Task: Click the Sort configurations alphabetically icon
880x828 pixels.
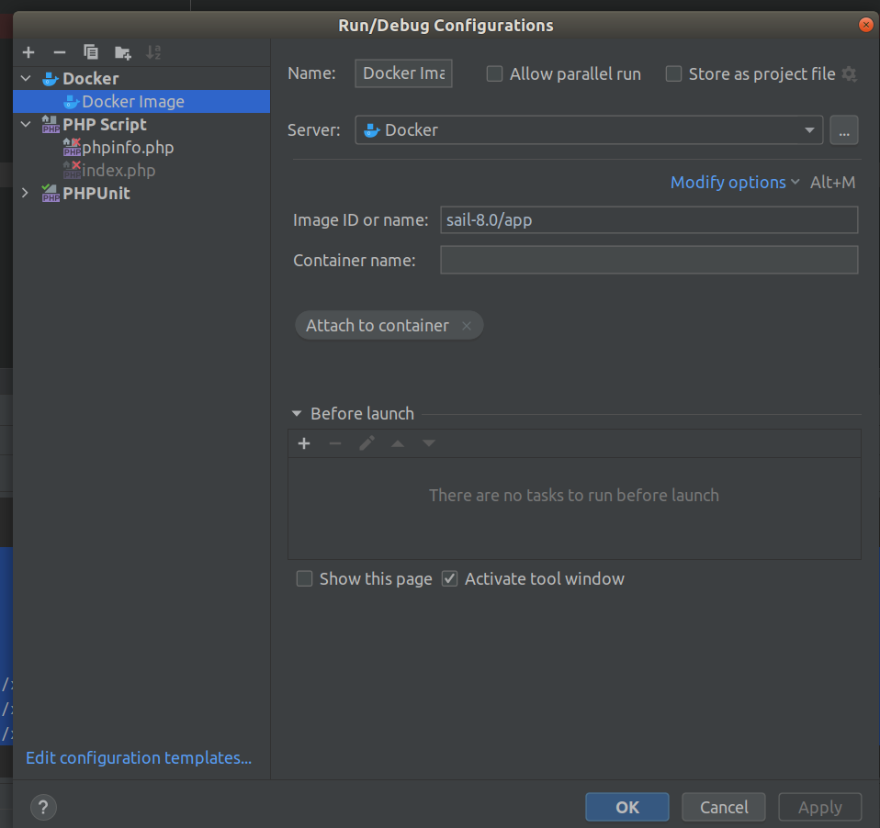Action: point(153,52)
